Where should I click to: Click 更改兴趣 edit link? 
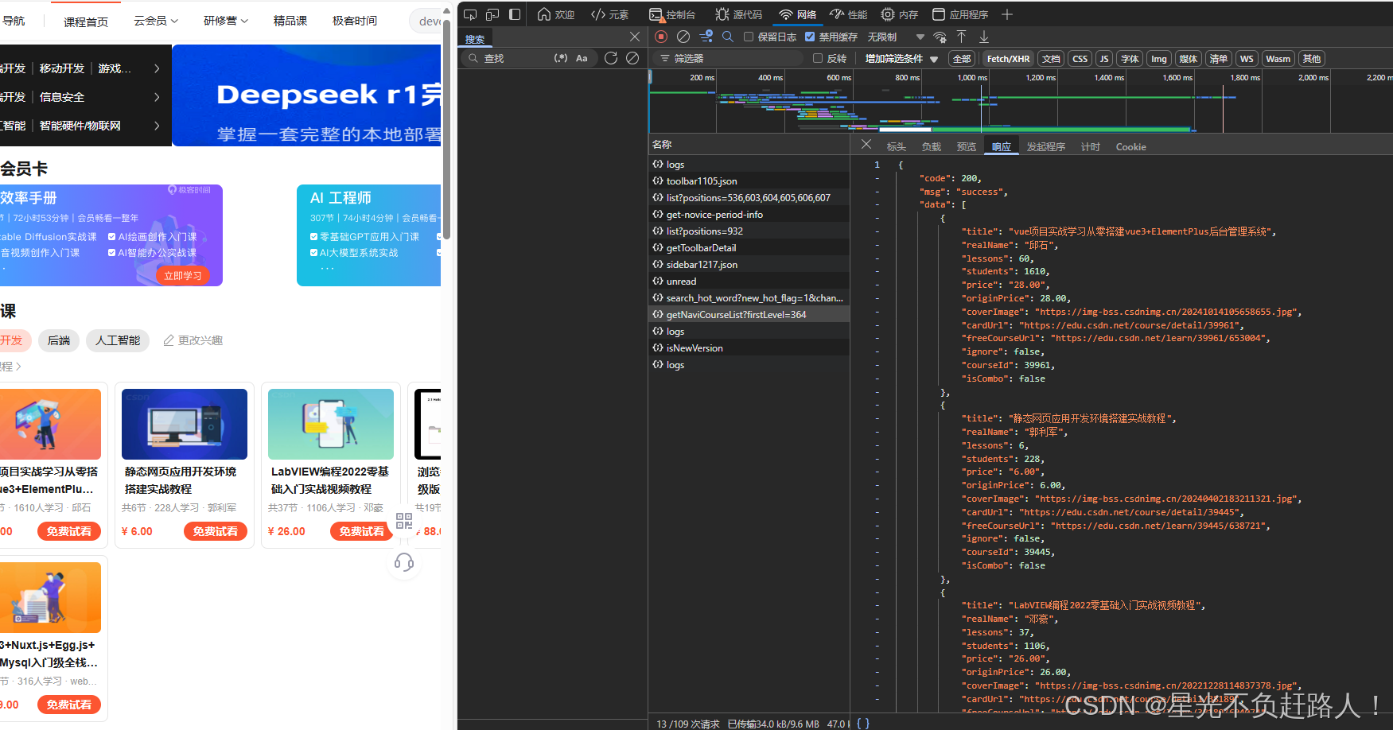pyautogui.click(x=193, y=340)
